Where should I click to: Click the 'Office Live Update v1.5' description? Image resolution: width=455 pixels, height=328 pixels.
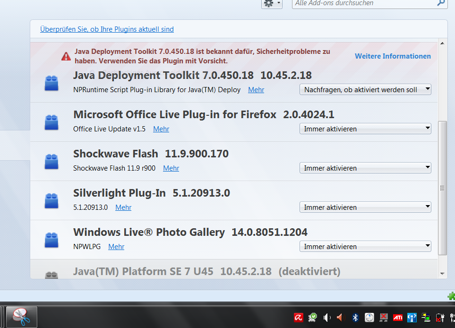(110, 129)
